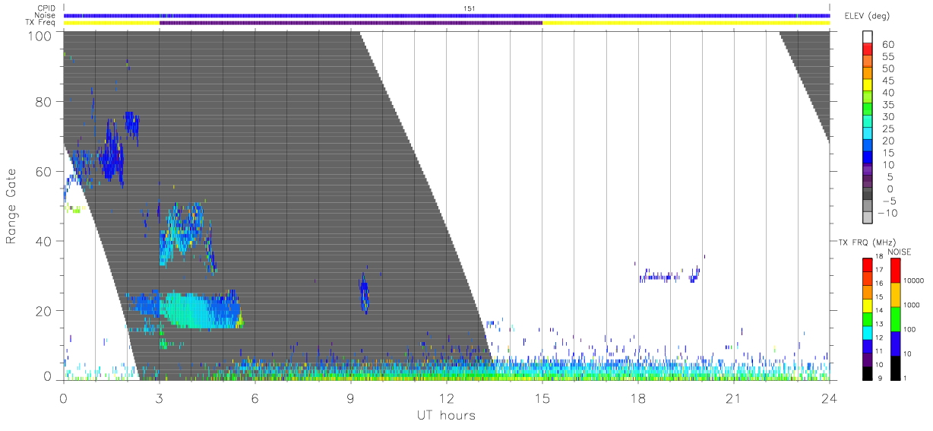Pick the cyan 20–25 segment of ELEV colorbar
Image resolution: width=933 pixels, height=431 pixels.
coord(868,135)
